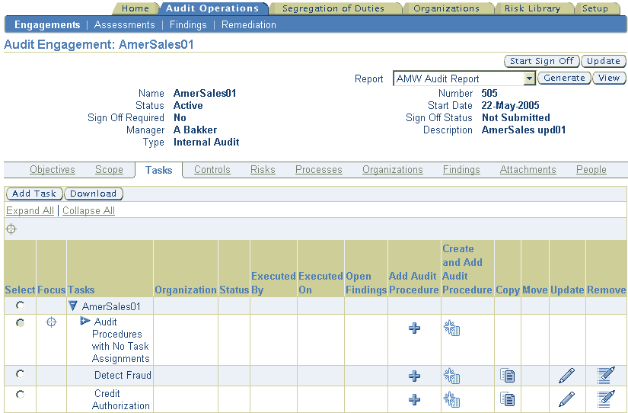The image size is (628, 413).
Task: Expand Audit Procedures with No Task Assignments node
Action: coord(85,321)
